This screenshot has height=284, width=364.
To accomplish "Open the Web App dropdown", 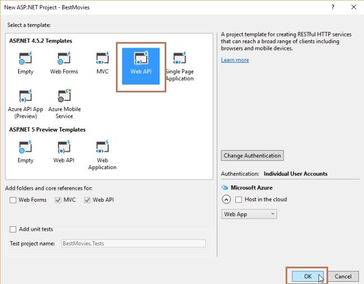I will (249, 214).
